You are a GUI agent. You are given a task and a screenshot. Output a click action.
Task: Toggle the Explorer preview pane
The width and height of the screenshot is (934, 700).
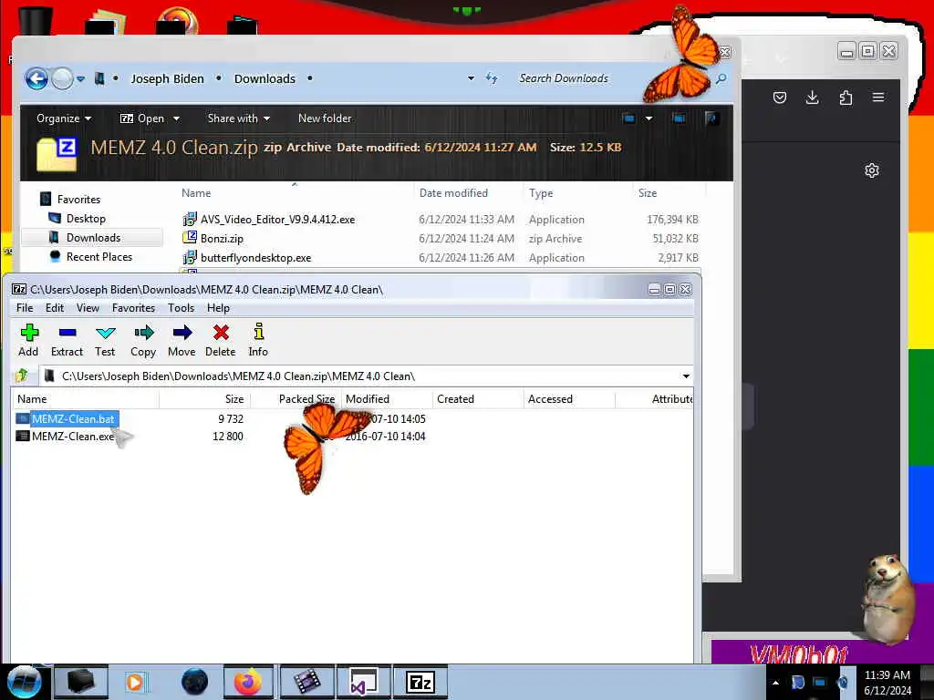click(679, 118)
